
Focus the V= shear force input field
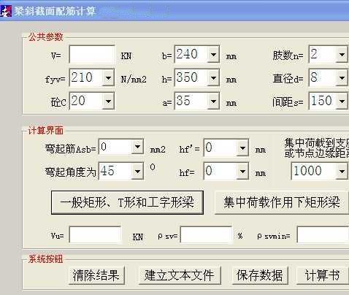tap(92, 55)
